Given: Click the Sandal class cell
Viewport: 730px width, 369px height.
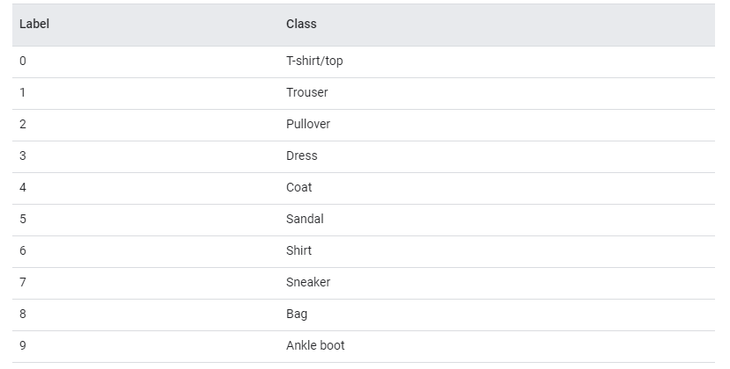Looking at the screenshot, I should pos(305,219).
